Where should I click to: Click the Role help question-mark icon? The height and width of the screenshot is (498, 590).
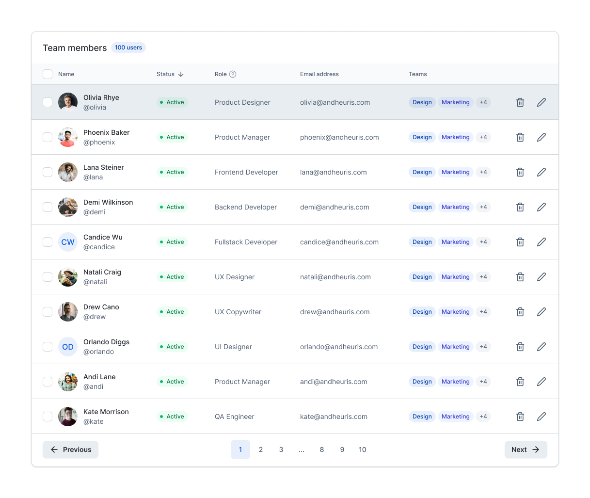pyautogui.click(x=233, y=74)
